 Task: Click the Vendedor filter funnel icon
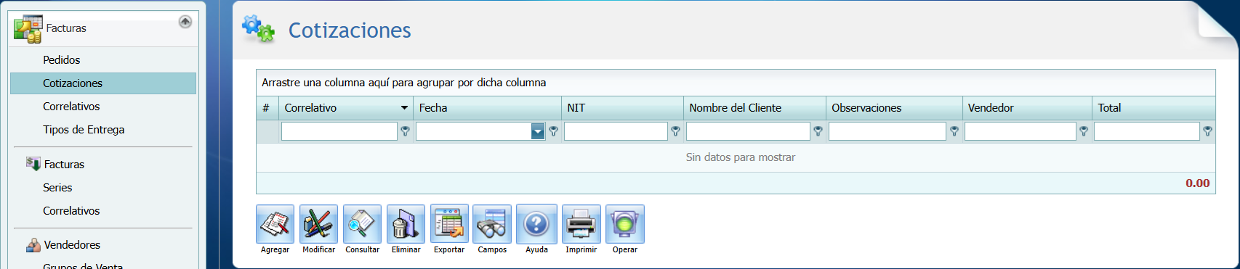(x=1084, y=131)
